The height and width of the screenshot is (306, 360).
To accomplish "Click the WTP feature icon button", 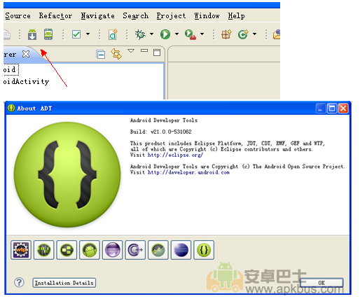I will tap(21, 250).
